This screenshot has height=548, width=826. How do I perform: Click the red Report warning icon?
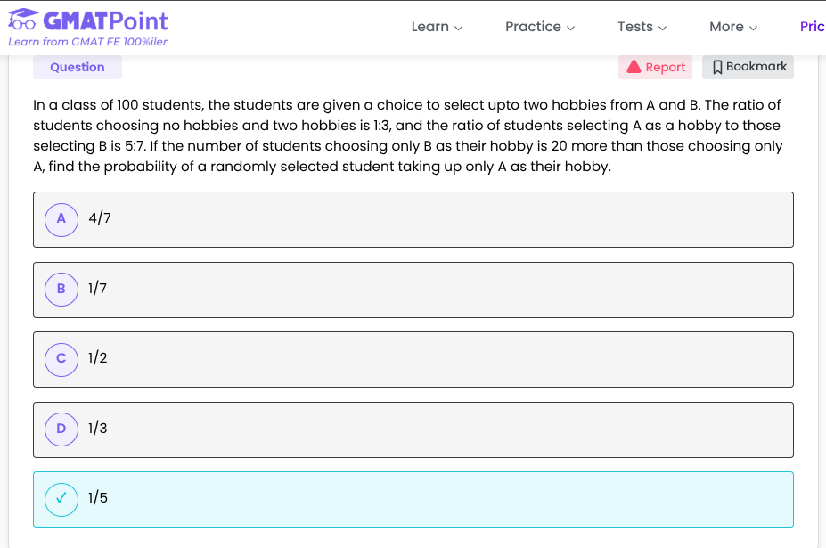[634, 67]
